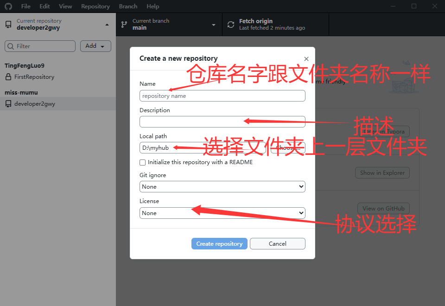
Task: Click the Description input field
Action: coord(222,121)
